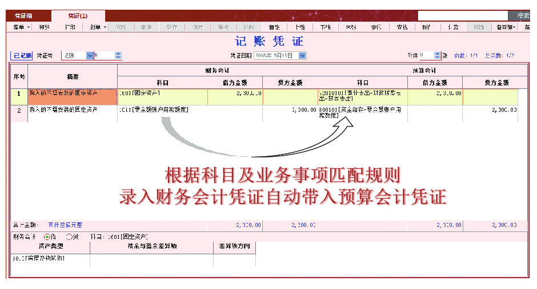Screen dimensions: 537x289
Task: Switch to the 凭证箱 tab
Action: (x=23, y=15)
